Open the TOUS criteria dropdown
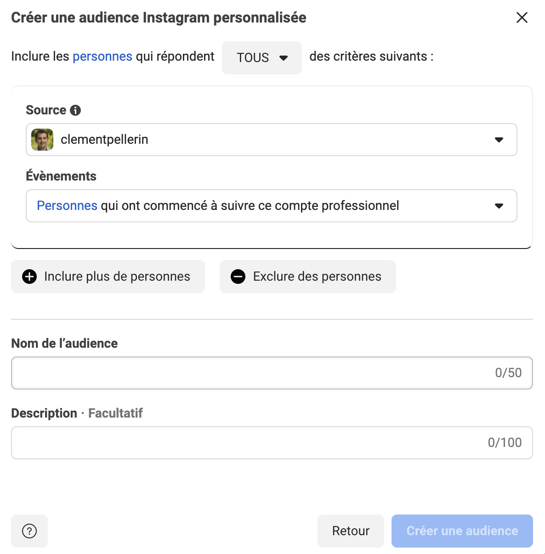 tap(261, 58)
